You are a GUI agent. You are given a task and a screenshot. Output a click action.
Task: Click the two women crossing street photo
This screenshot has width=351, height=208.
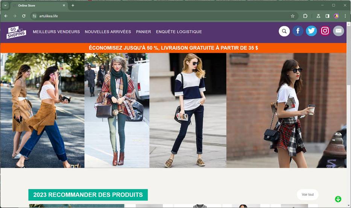tap(42, 110)
